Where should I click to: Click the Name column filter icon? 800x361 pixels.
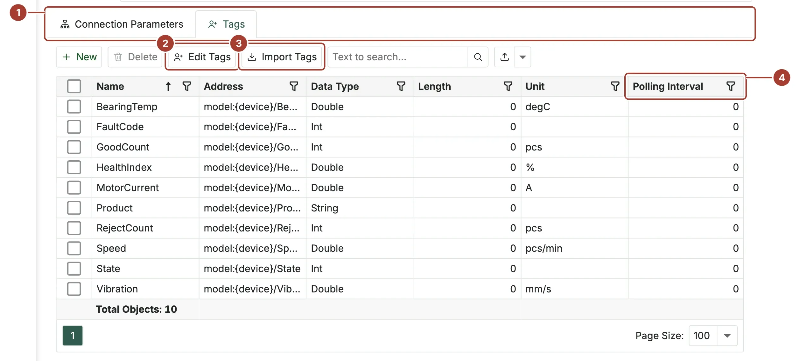coord(187,86)
